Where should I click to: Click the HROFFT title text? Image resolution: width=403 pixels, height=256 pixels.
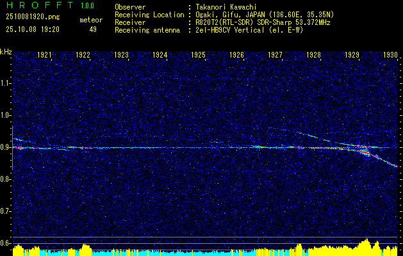click(40, 5)
